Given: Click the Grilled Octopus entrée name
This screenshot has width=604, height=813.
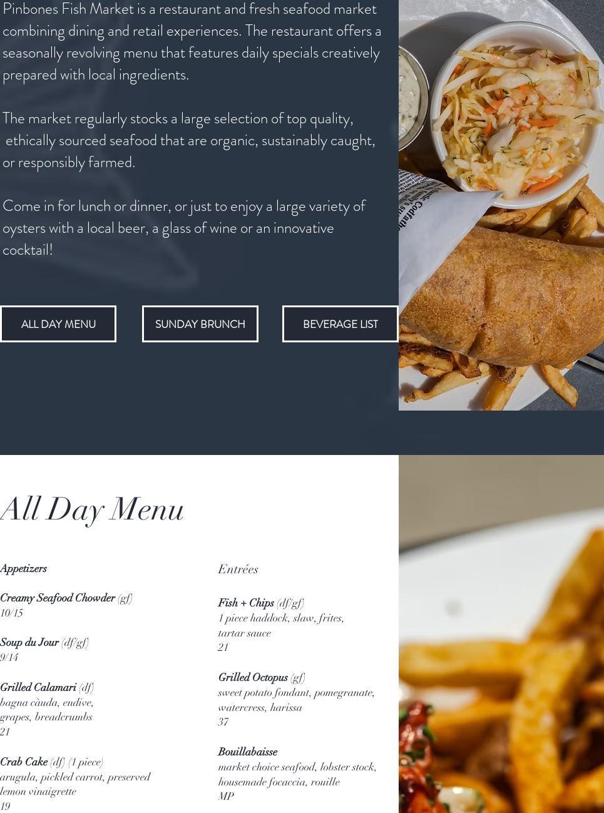Looking at the screenshot, I should [253, 678].
